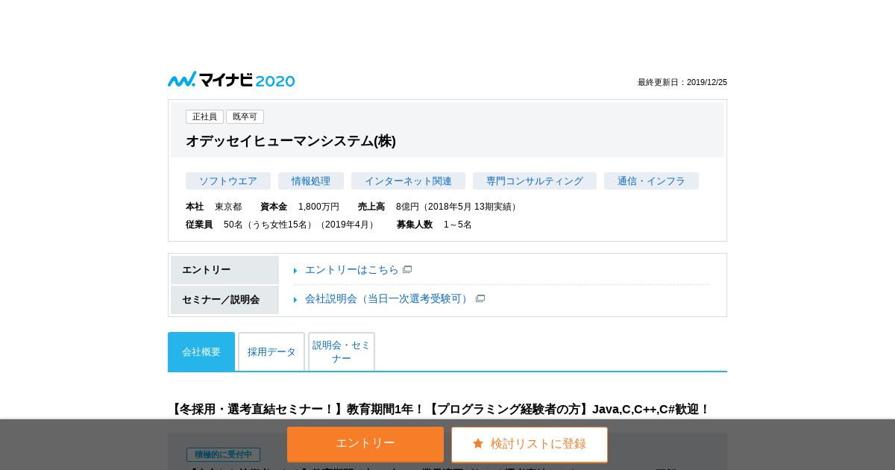Click the 正社員 label badge
The image size is (895, 470).
click(x=204, y=116)
